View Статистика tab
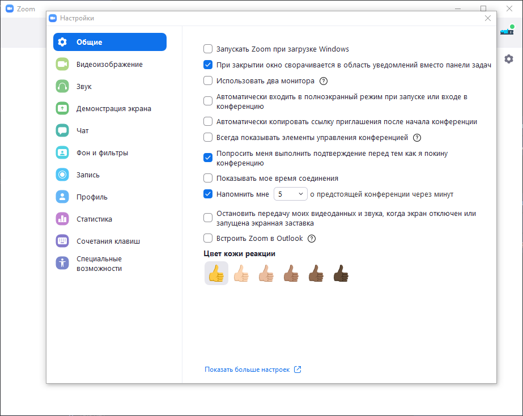The image size is (523, 416). click(x=110, y=219)
